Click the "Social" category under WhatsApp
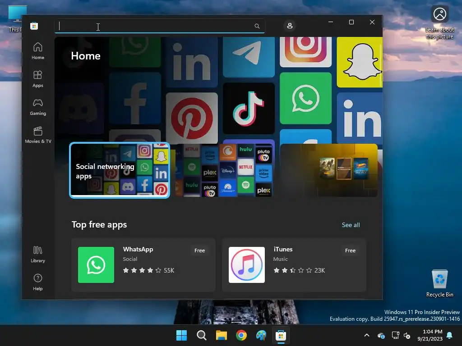 click(x=130, y=259)
